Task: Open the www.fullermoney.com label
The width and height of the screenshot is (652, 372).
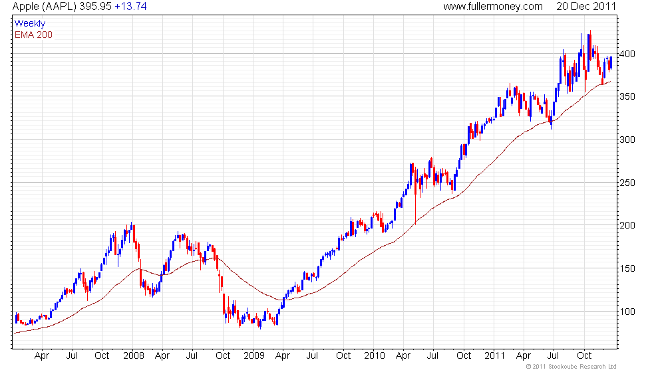Action: (x=493, y=7)
